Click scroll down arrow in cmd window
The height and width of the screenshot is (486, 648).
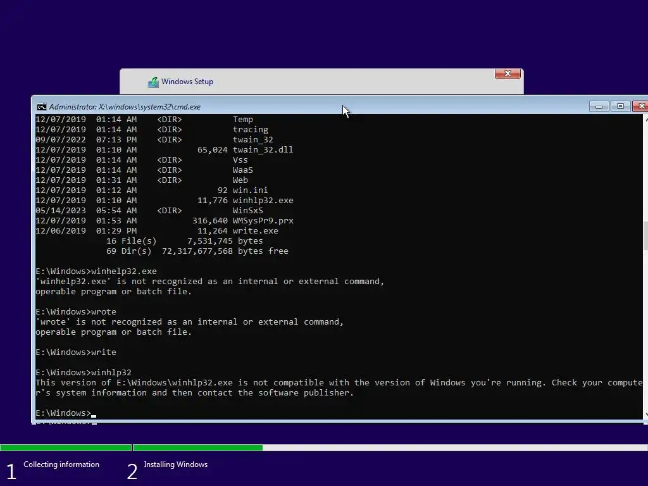point(645,415)
